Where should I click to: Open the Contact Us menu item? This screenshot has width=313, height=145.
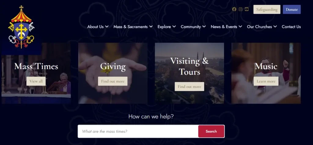point(291,27)
